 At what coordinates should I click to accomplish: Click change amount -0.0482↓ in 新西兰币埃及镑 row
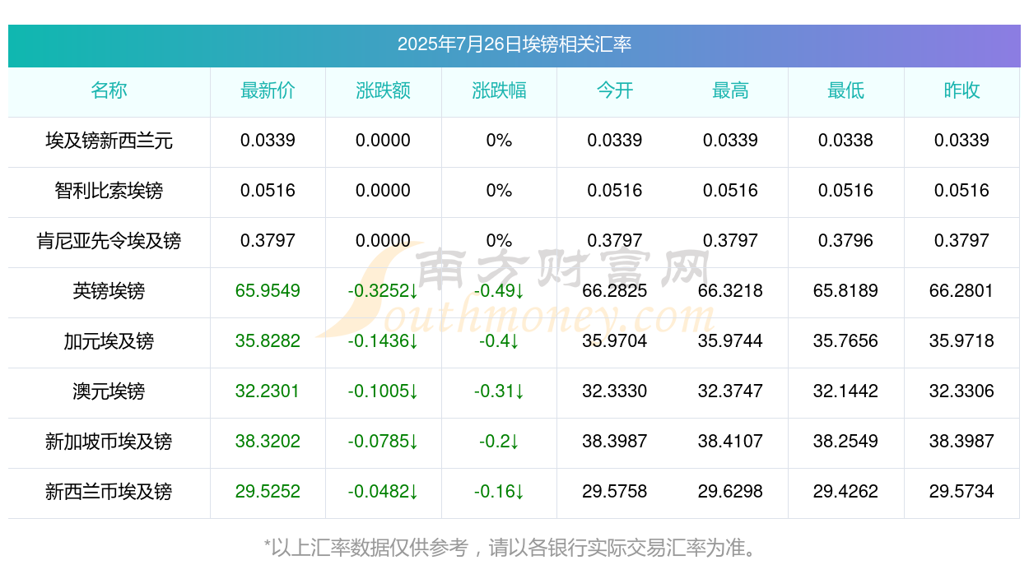tap(383, 492)
